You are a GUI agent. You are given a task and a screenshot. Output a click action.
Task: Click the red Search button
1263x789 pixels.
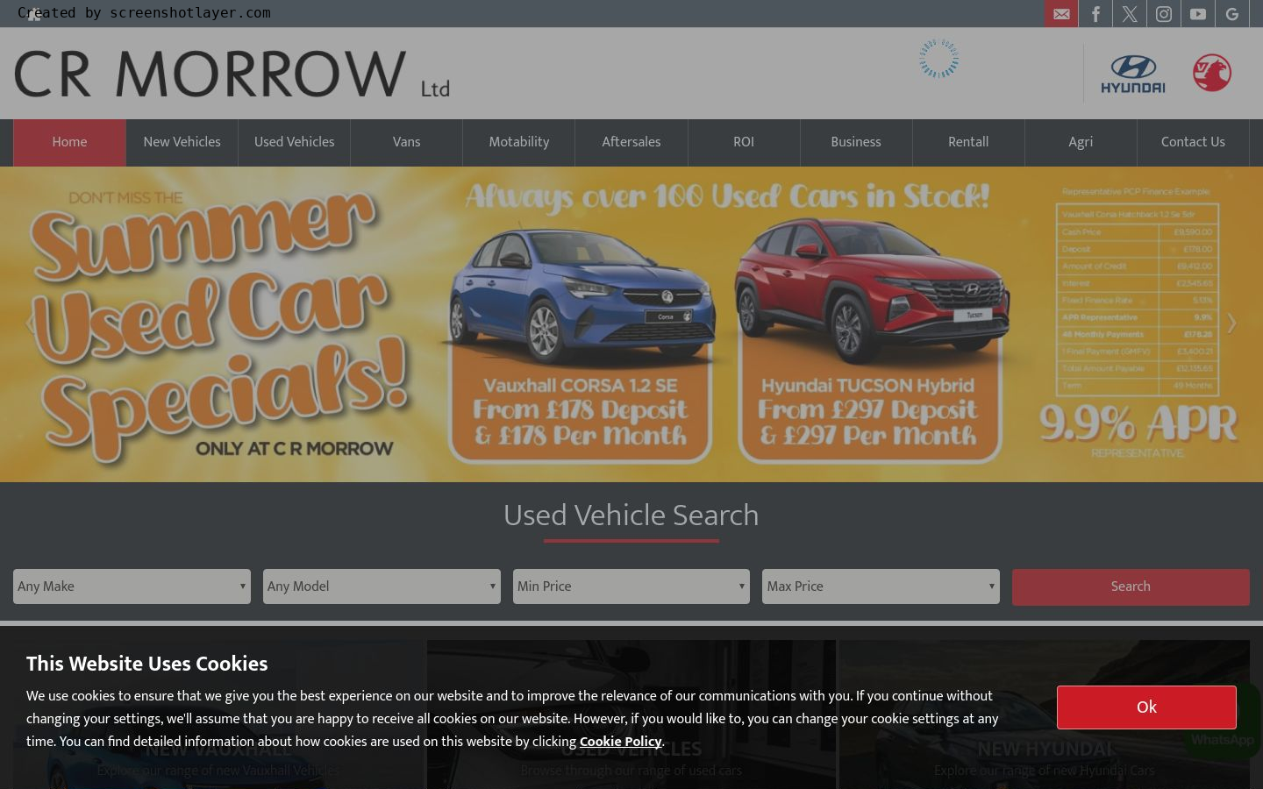pyautogui.click(x=1131, y=586)
